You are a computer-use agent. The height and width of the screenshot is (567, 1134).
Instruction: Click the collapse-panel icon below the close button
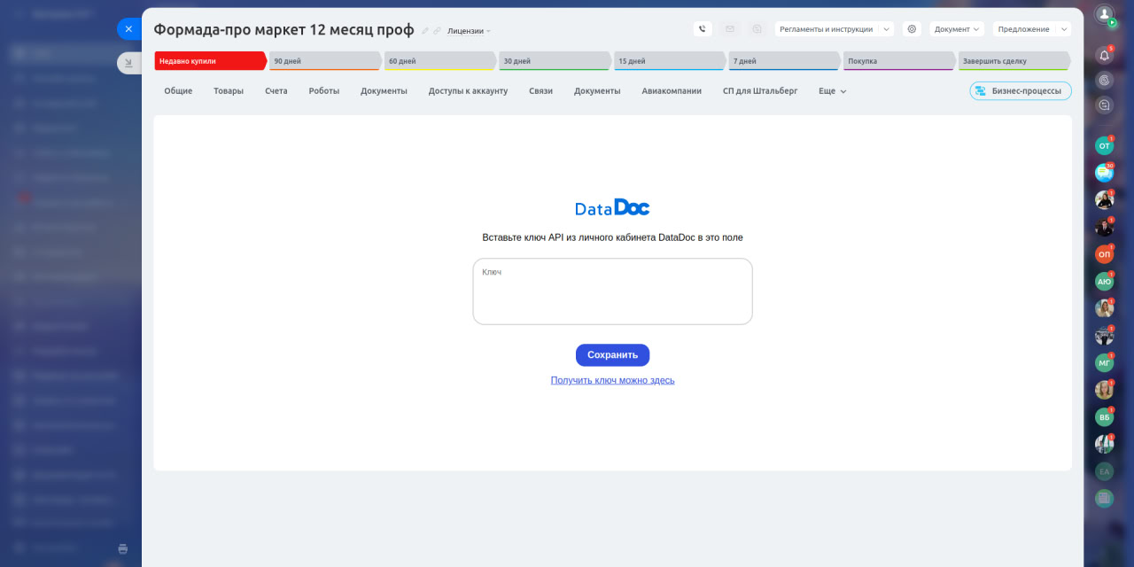click(128, 63)
